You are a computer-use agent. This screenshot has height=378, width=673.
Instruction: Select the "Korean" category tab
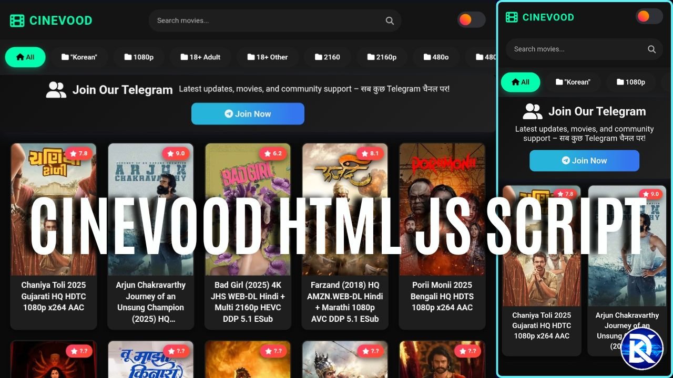pos(79,57)
